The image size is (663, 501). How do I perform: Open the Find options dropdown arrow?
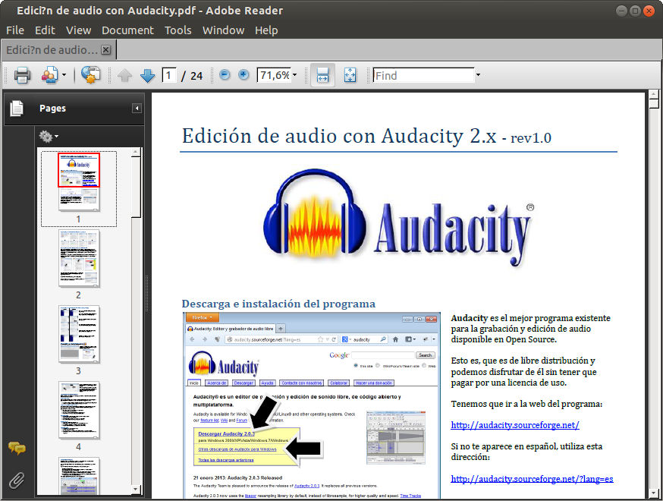(478, 75)
